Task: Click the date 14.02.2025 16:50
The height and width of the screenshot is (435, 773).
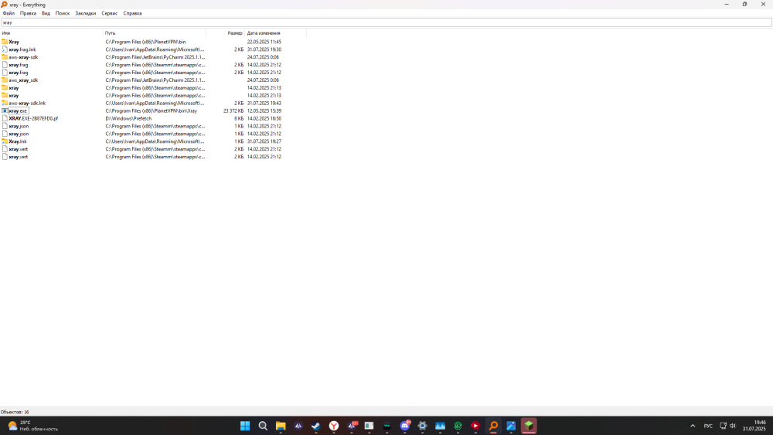Action: click(264, 118)
